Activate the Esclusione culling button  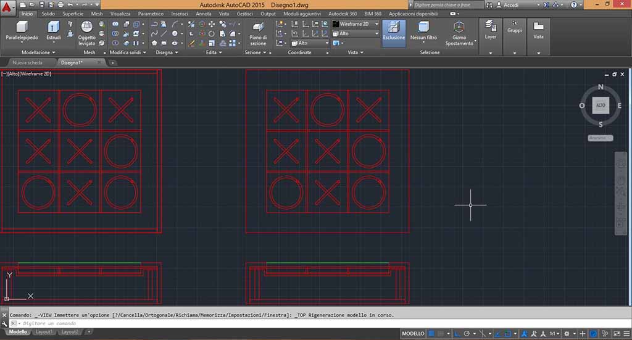pos(394,32)
